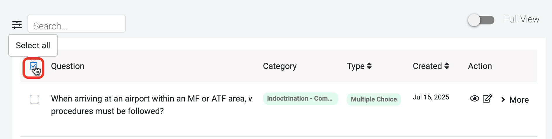Expand the chevron beside More

pyautogui.click(x=503, y=100)
